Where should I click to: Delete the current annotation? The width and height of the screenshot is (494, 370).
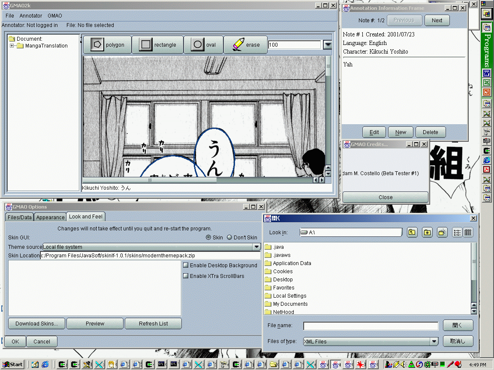click(x=431, y=132)
